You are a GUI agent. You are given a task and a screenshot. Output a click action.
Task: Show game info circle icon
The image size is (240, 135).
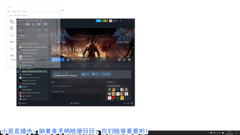pos(124,60)
